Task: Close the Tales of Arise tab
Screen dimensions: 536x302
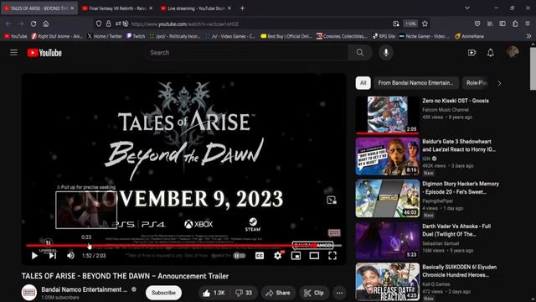Action: pos(72,8)
